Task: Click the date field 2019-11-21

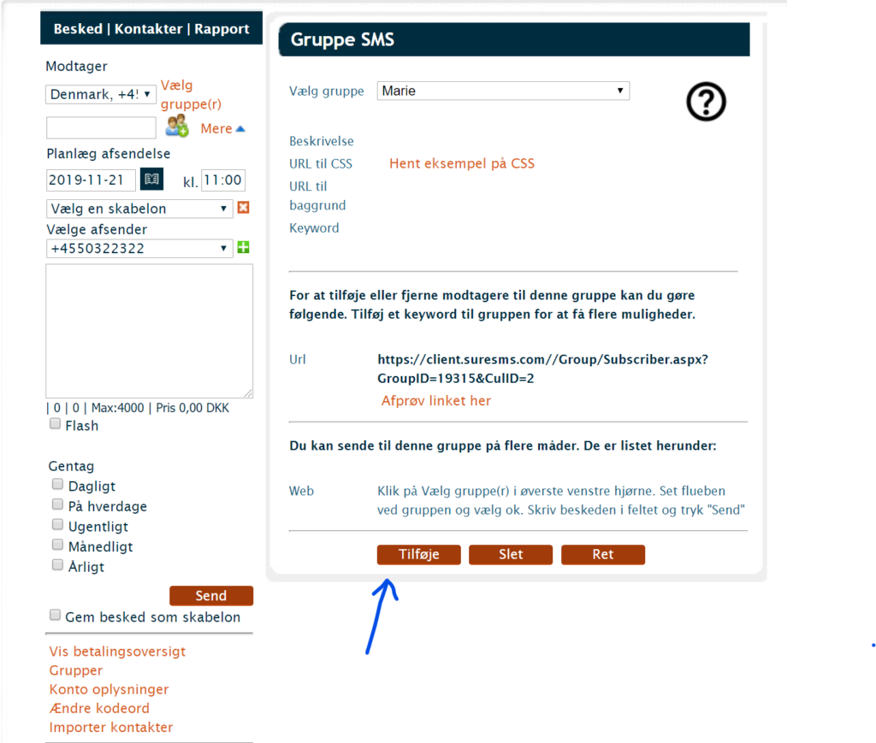Action: point(91,180)
